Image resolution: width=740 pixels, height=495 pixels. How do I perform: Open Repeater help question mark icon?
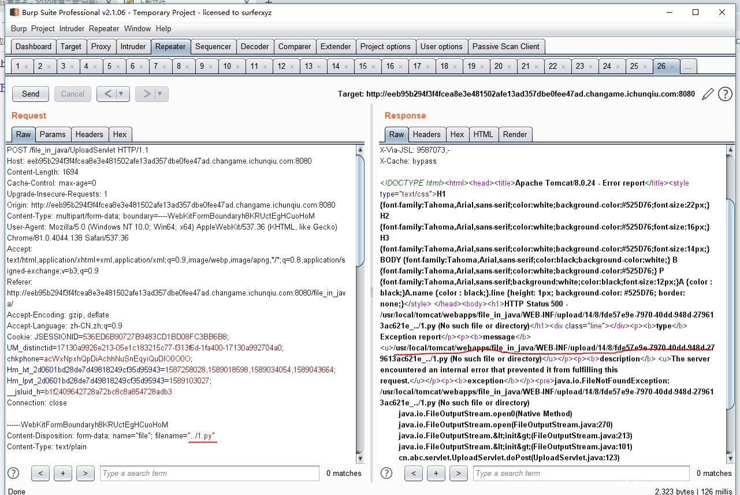pyautogui.click(x=725, y=94)
